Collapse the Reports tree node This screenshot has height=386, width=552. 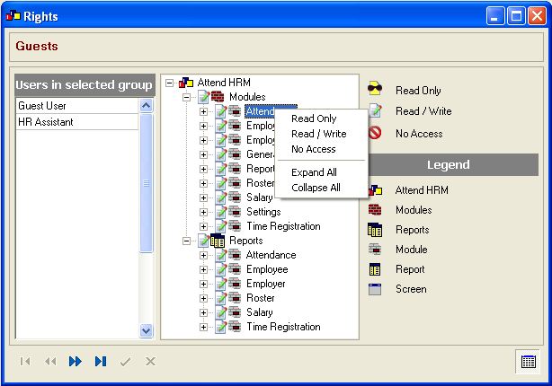tap(187, 241)
